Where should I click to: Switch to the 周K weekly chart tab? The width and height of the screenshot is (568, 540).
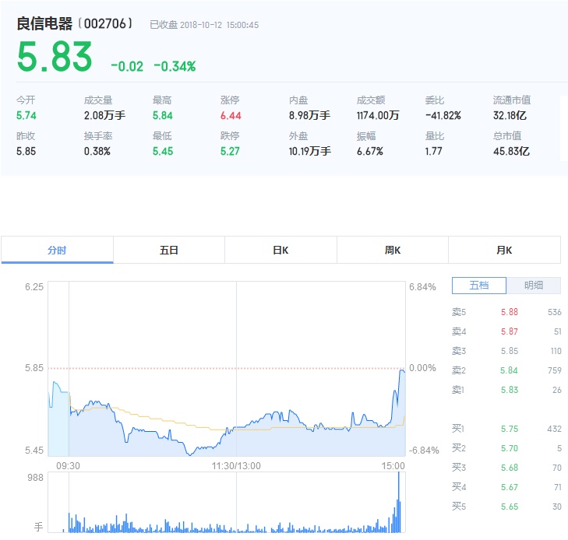pos(393,251)
